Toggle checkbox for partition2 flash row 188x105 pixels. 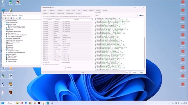pyautogui.click(x=44, y=26)
